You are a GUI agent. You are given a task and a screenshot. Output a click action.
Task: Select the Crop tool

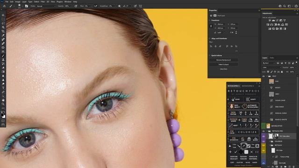(x=3, y=31)
